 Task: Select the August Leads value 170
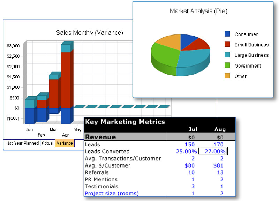(x=219, y=145)
